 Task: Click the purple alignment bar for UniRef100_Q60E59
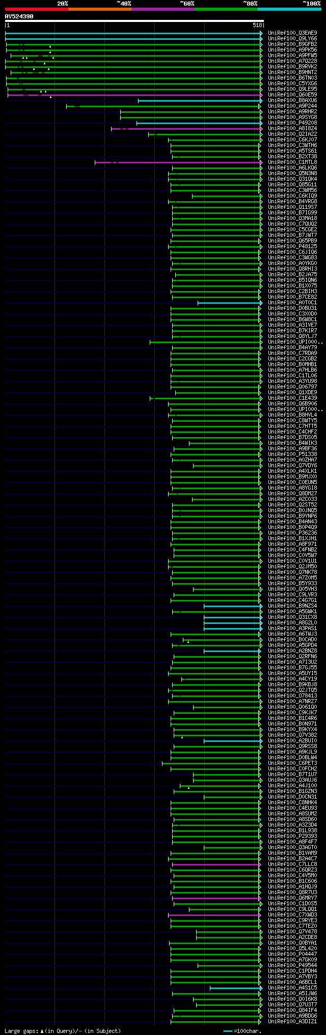coord(135,95)
